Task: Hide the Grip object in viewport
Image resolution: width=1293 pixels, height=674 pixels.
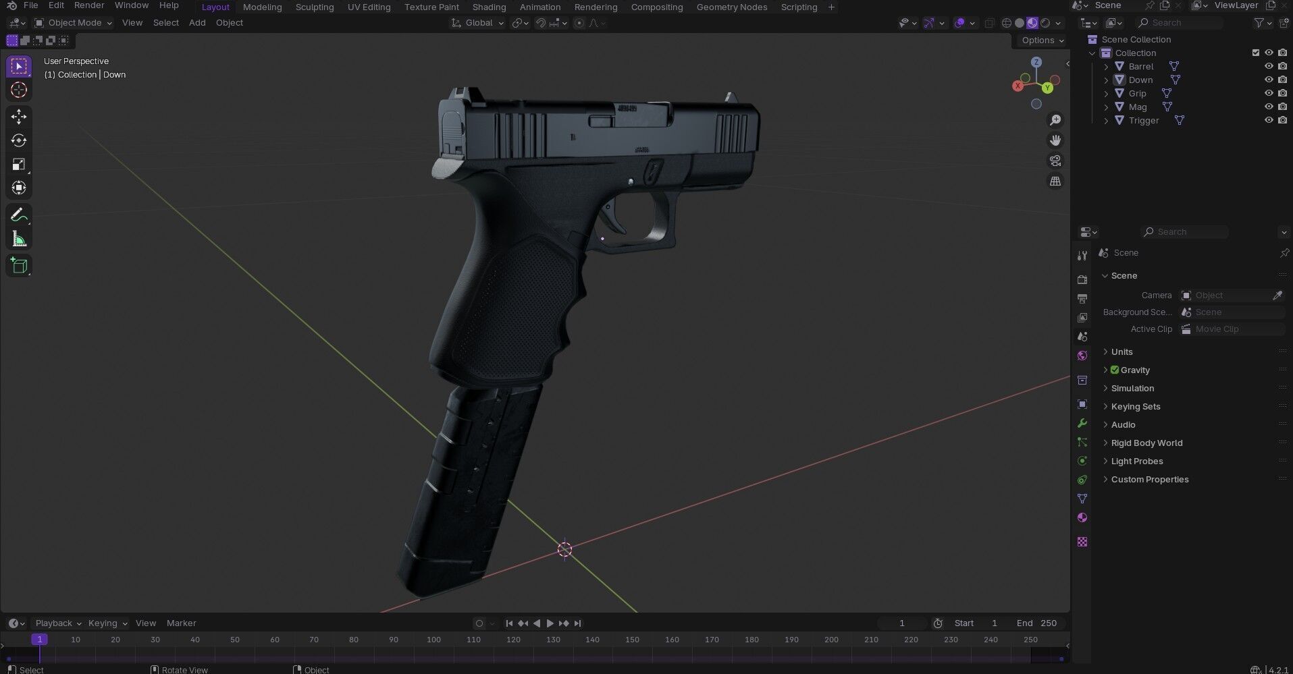Action: (x=1269, y=93)
